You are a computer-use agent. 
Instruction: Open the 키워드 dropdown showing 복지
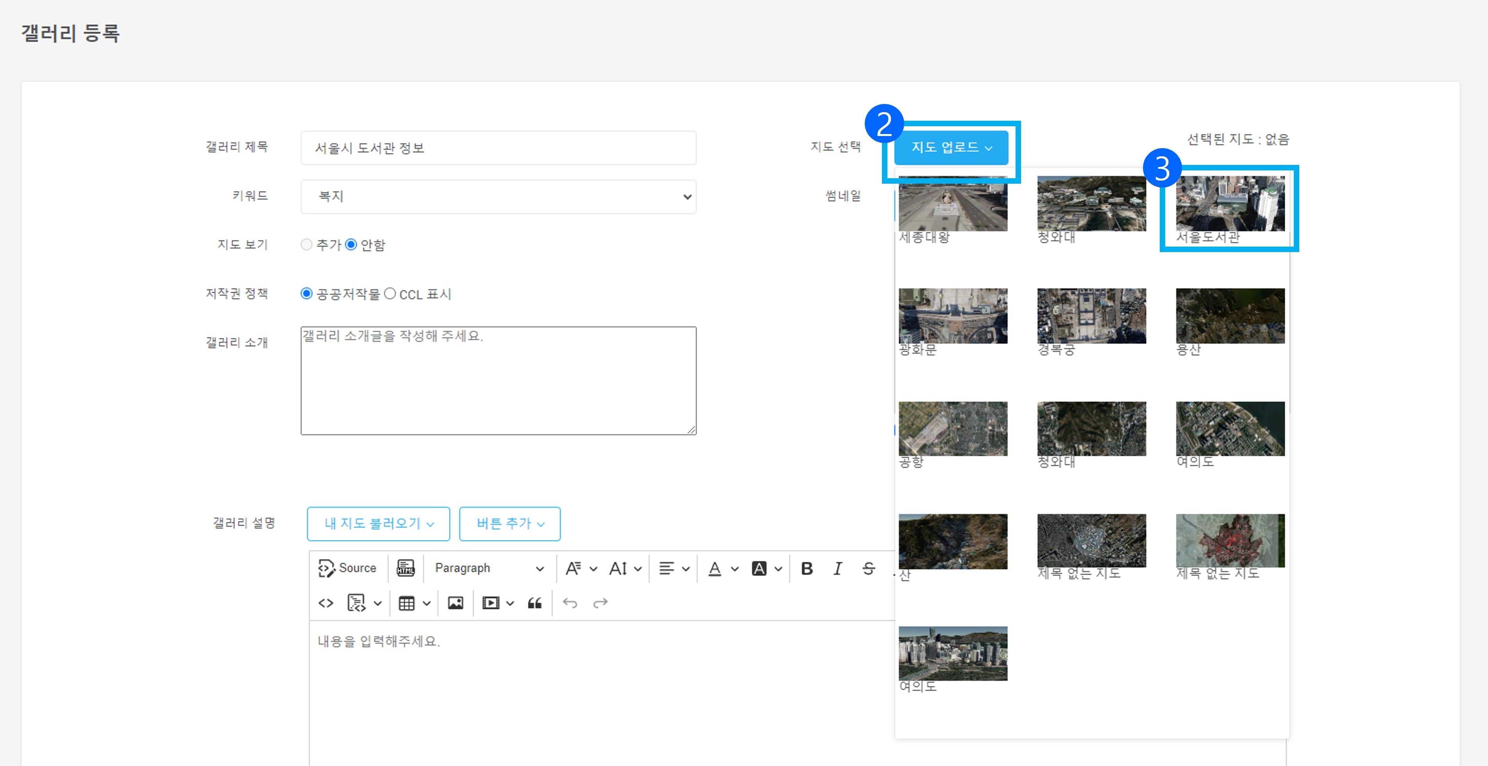498,197
